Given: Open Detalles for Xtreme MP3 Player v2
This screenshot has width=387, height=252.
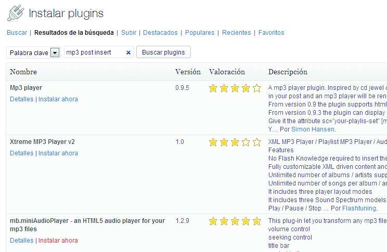Looking at the screenshot, I should click(x=22, y=153).
